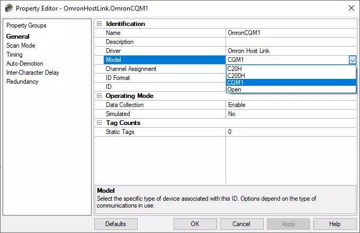Collapse the Operating Mode section
This screenshot has height=233, width=360.
(99, 96)
